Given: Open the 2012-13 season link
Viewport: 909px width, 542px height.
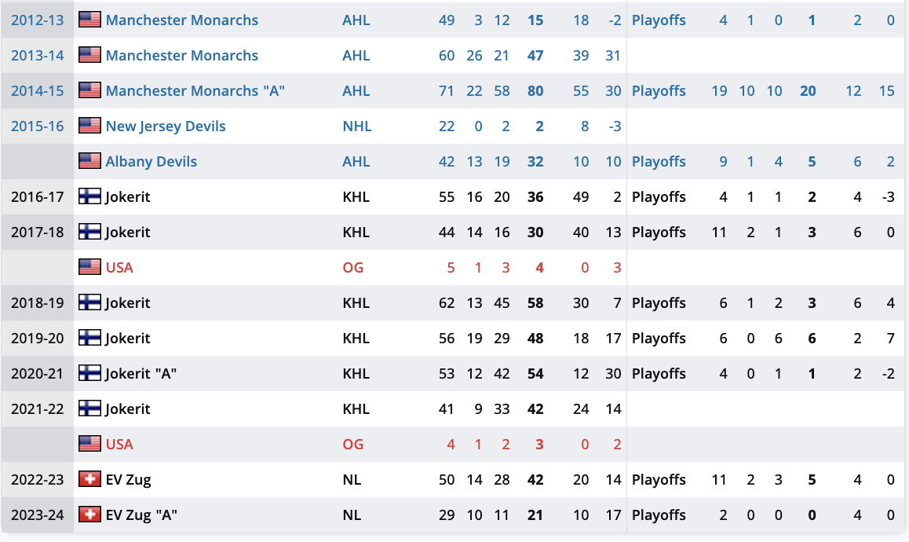Looking at the screenshot, I should click(37, 20).
